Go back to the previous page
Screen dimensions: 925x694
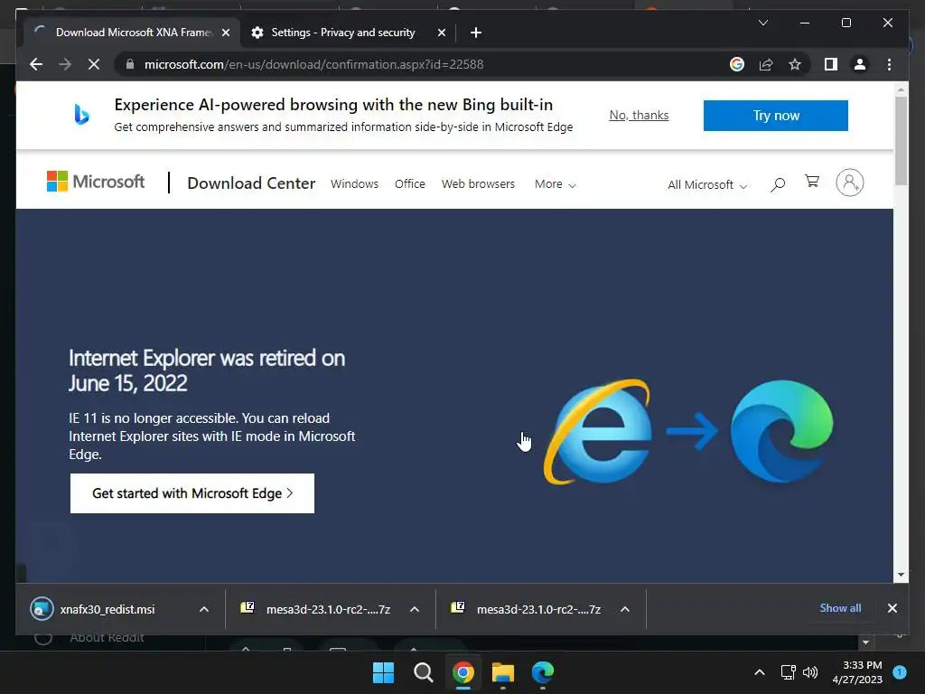coord(36,64)
